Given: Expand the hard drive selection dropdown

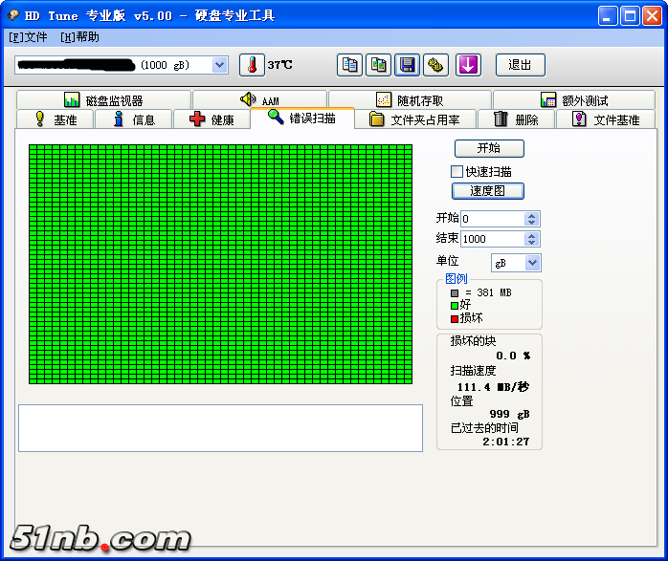Looking at the screenshot, I should [x=220, y=65].
